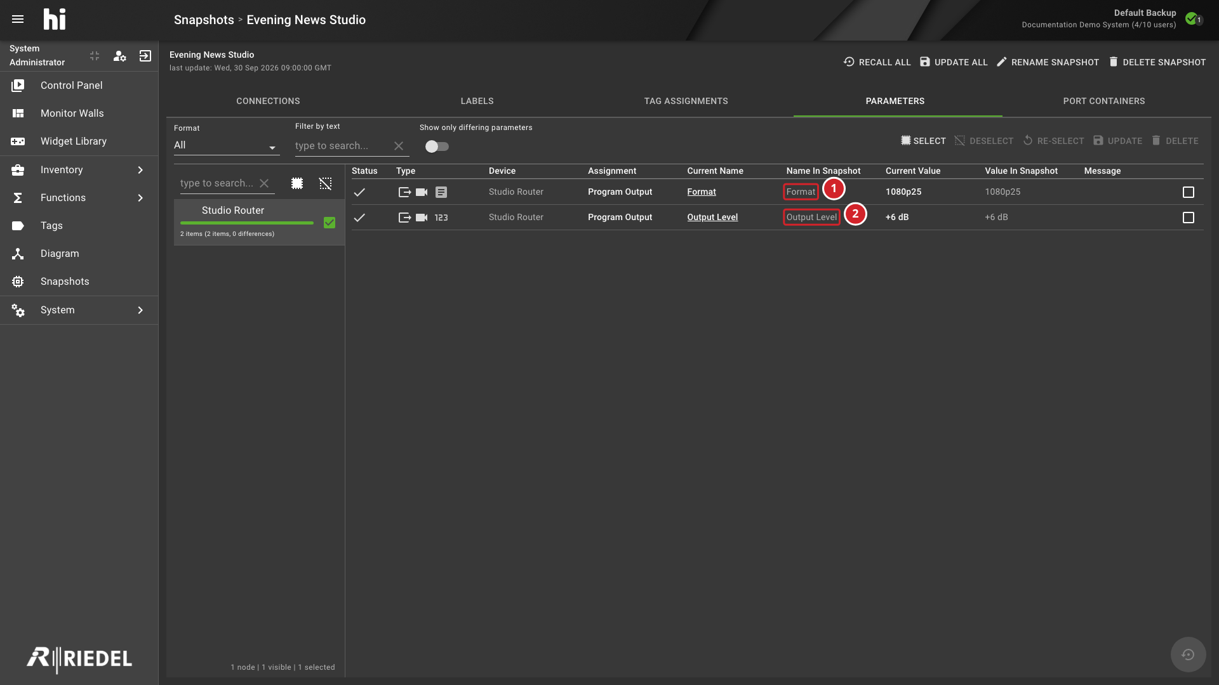Switch to the Connections tab
This screenshot has width=1219, height=685.
pos(268,101)
